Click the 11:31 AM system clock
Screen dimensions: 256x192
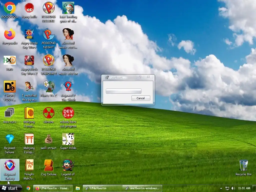(x=244, y=188)
